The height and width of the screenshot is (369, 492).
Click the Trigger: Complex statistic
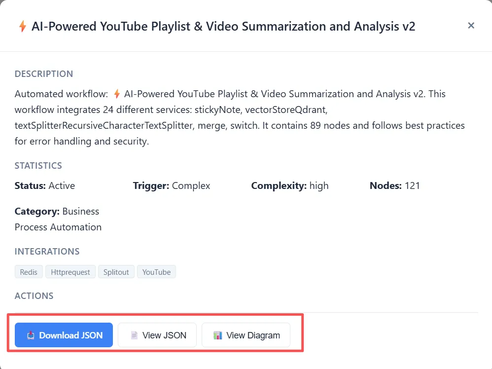[x=172, y=185]
